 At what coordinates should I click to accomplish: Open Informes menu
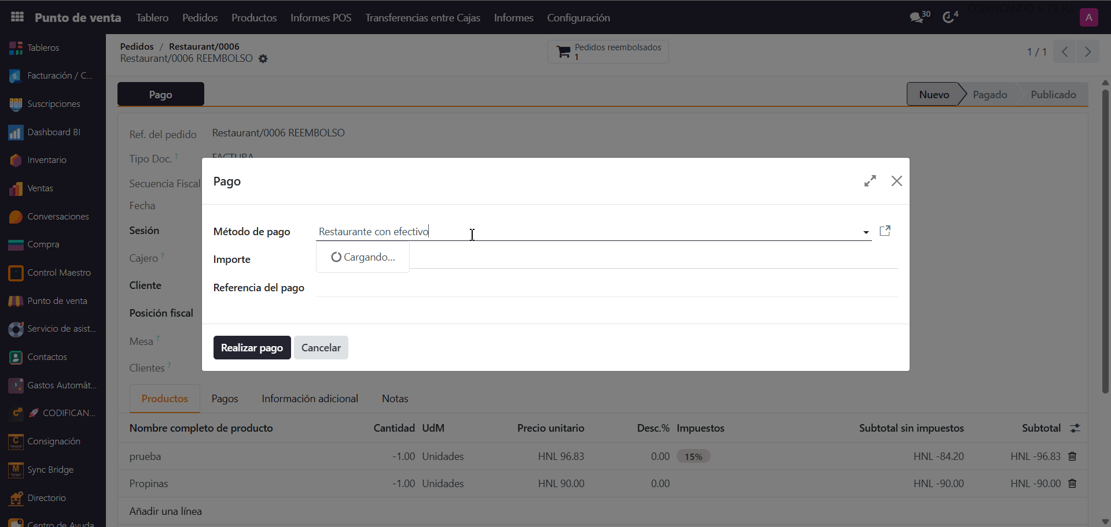pos(514,18)
